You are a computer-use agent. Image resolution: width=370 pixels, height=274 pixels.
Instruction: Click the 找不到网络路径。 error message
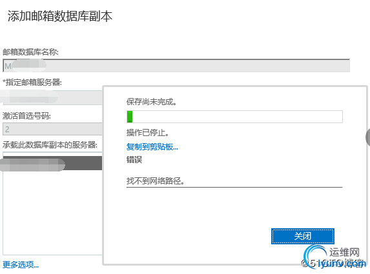(155, 181)
